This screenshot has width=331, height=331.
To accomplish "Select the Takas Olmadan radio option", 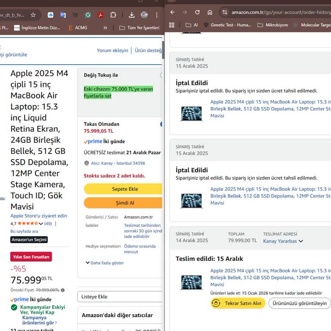I will [x=162, y=124].
